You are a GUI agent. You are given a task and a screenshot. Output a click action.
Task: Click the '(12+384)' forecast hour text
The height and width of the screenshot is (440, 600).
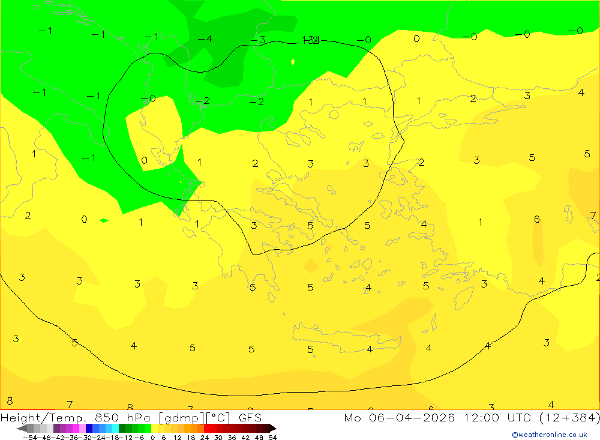point(569,417)
